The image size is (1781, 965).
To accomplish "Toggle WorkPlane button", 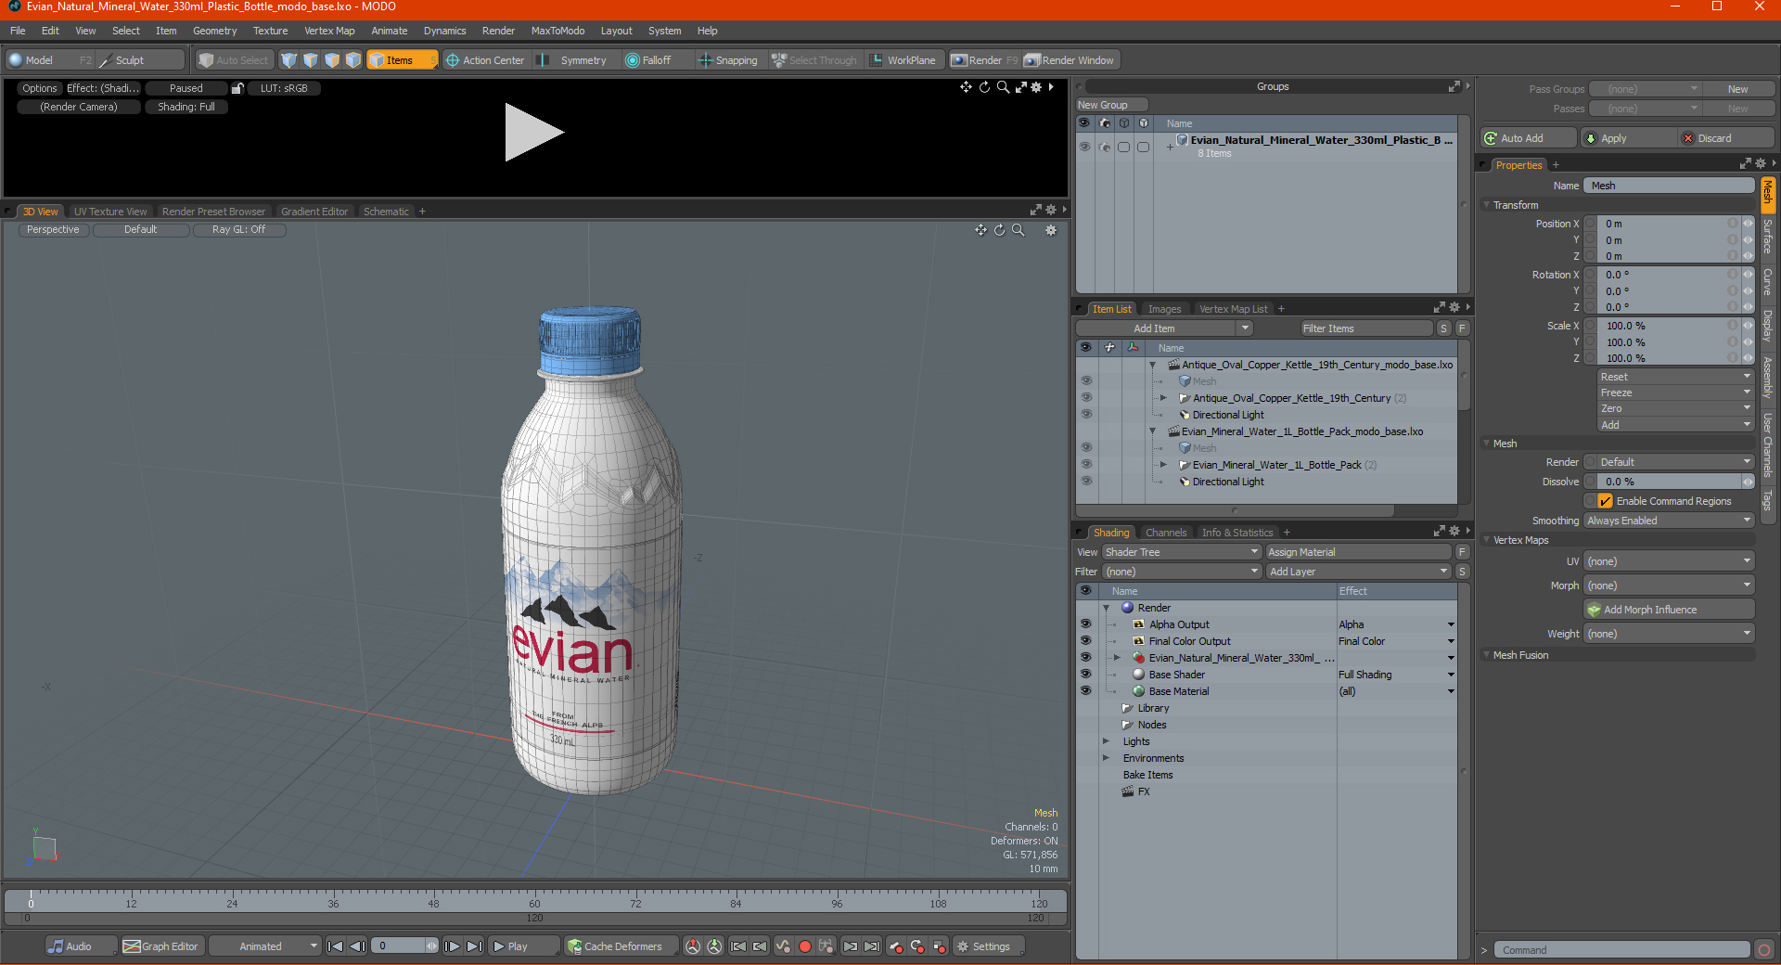I will tap(903, 60).
